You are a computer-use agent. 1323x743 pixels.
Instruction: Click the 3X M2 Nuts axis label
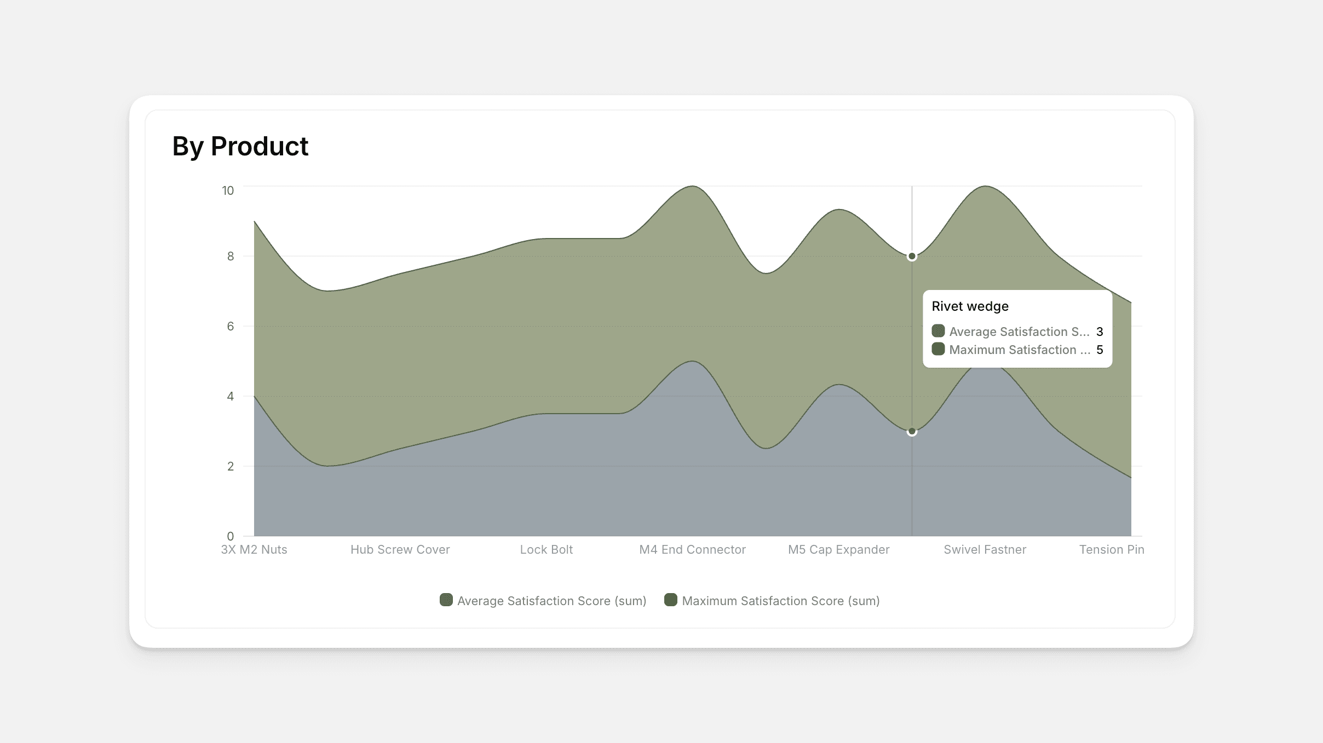pyautogui.click(x=254, y=549)
